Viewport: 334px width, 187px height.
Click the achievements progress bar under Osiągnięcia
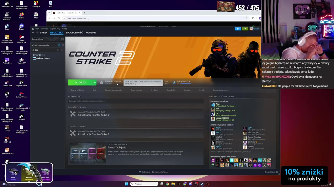pos(185,84)
